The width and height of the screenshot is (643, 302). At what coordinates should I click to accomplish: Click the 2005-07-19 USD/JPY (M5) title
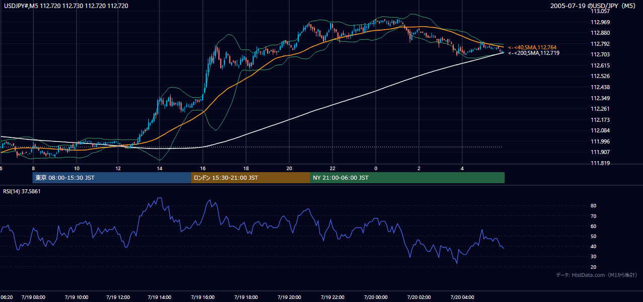[594, 6]
